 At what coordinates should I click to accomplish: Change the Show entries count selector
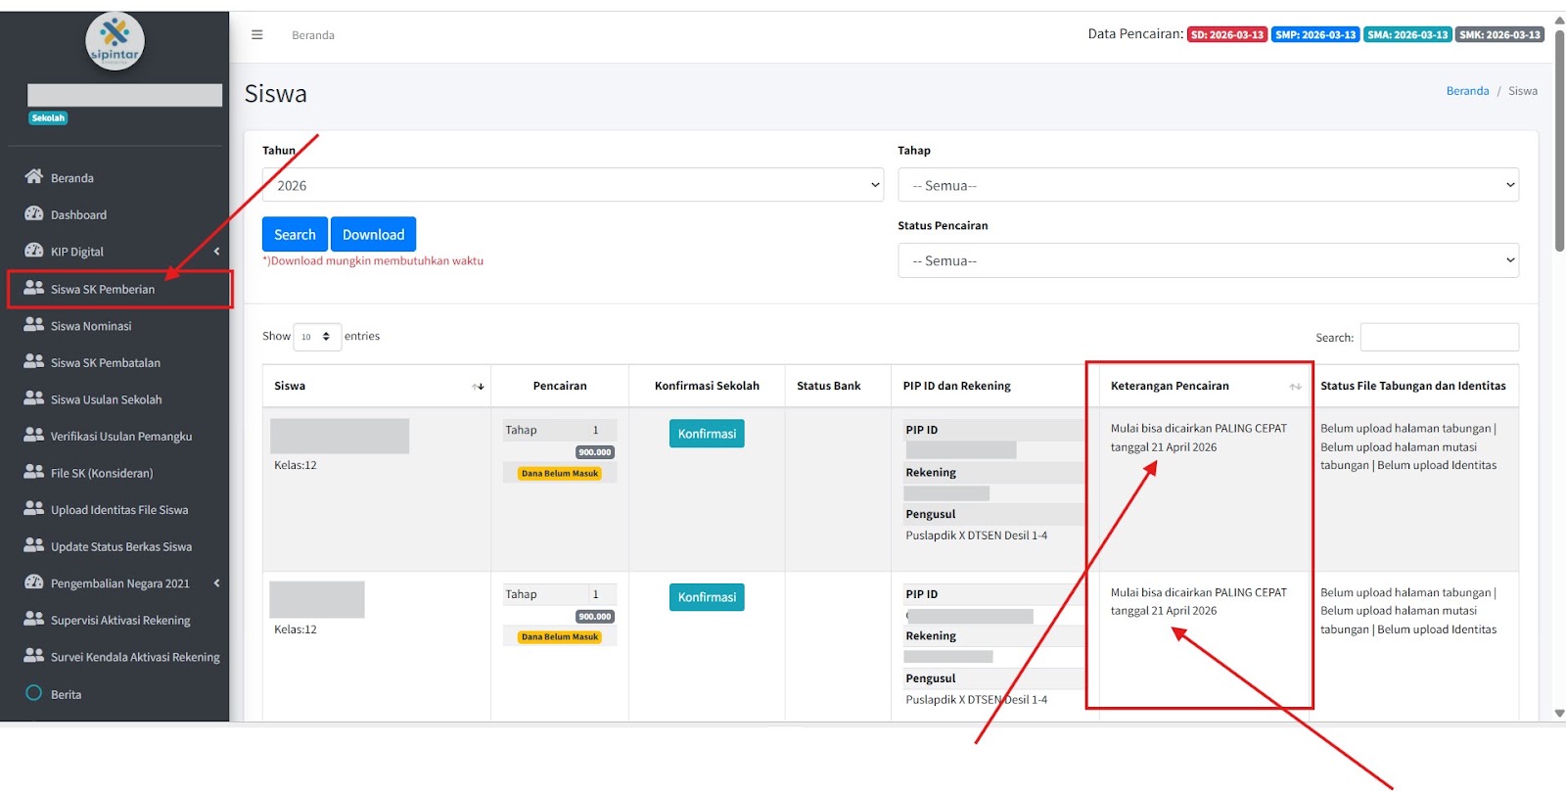pos(317,337)
